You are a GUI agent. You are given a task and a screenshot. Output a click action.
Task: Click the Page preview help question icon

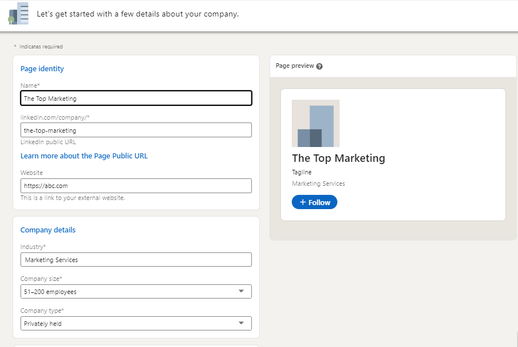point(319,66)
